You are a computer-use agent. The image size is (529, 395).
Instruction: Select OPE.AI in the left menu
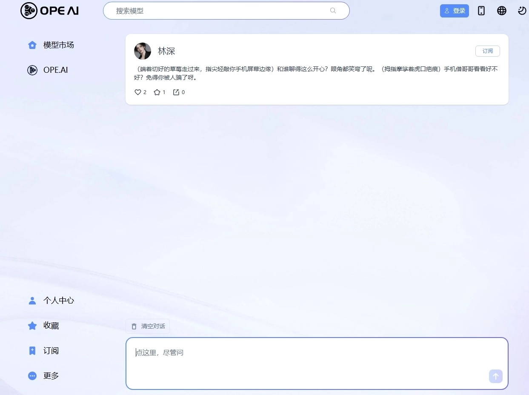click(x=55, y=70)
